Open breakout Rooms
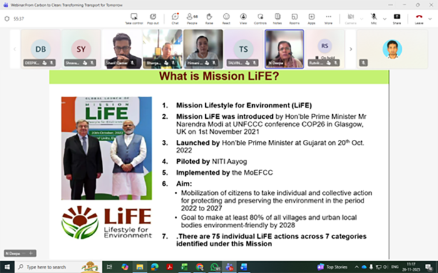This screenshot has height=273, width=438. 294,17
